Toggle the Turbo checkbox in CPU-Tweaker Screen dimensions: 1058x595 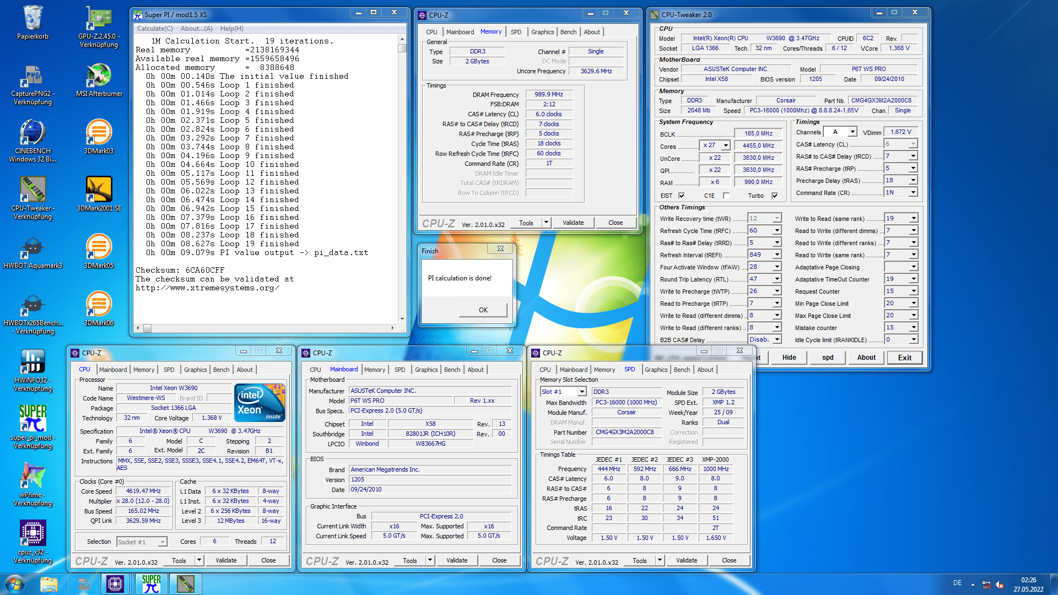[x=775, y=196]
